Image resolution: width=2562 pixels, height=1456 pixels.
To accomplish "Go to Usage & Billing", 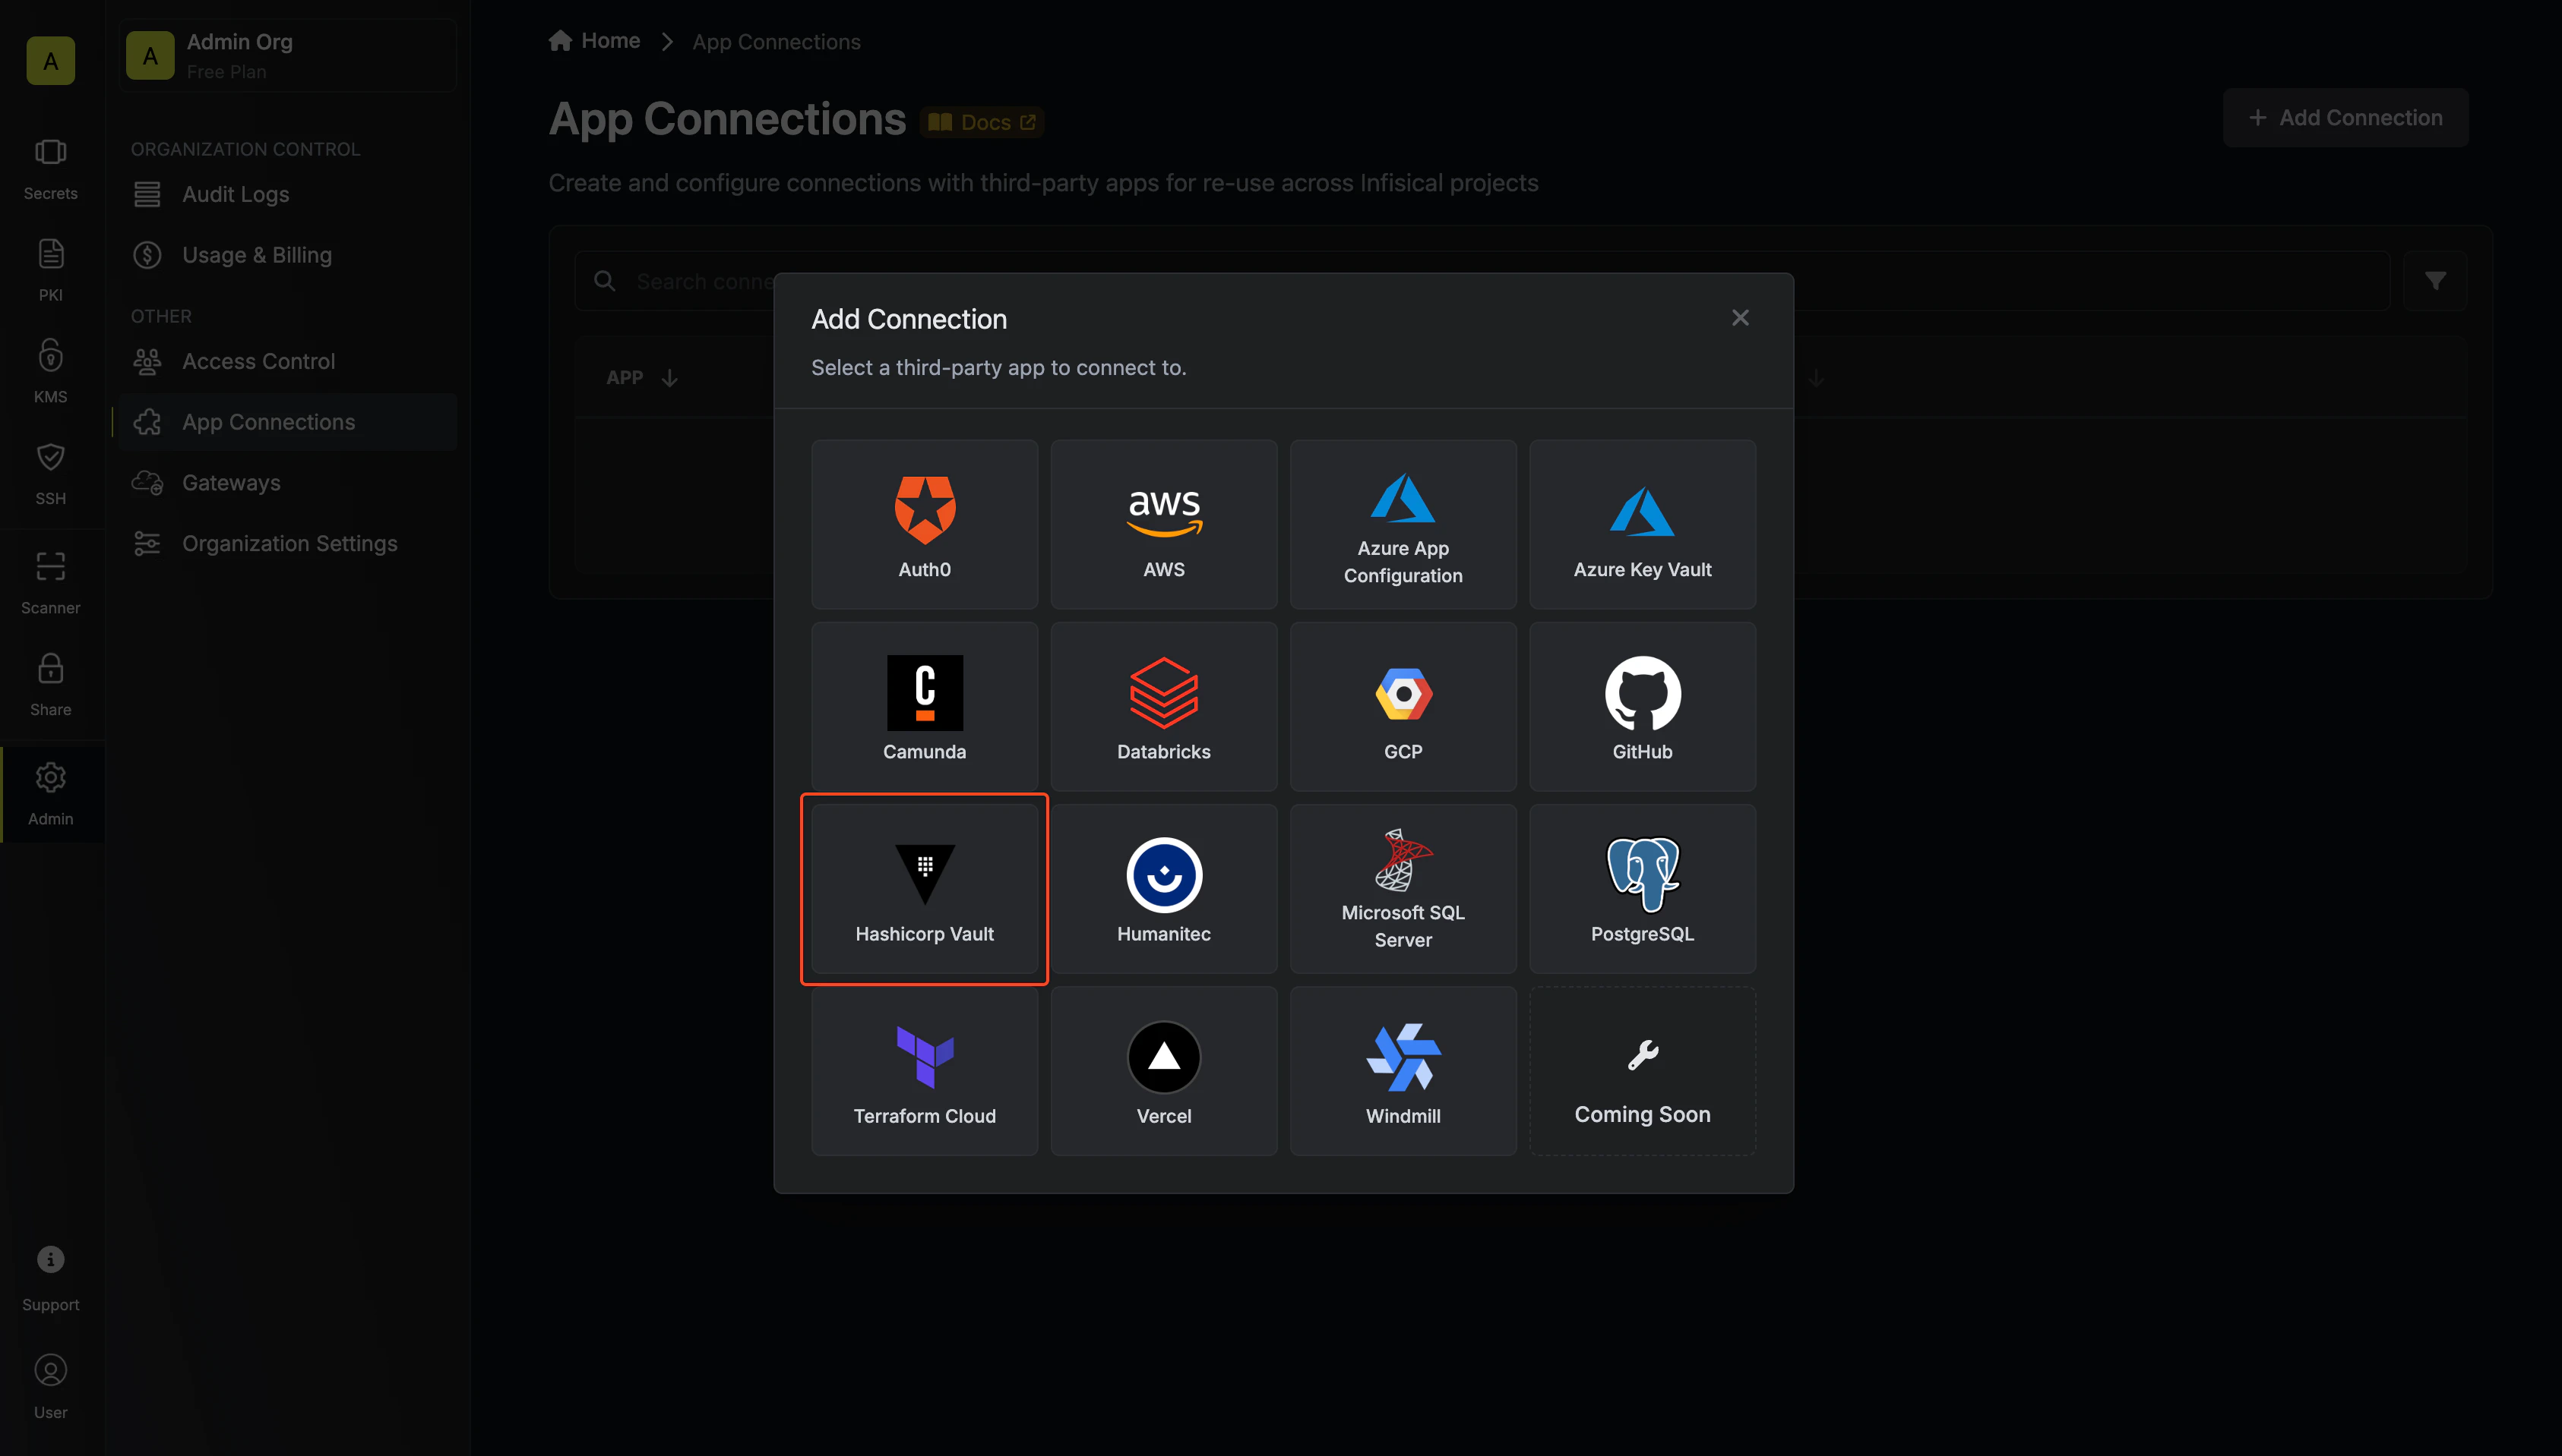I will click(x=288, y=255).
